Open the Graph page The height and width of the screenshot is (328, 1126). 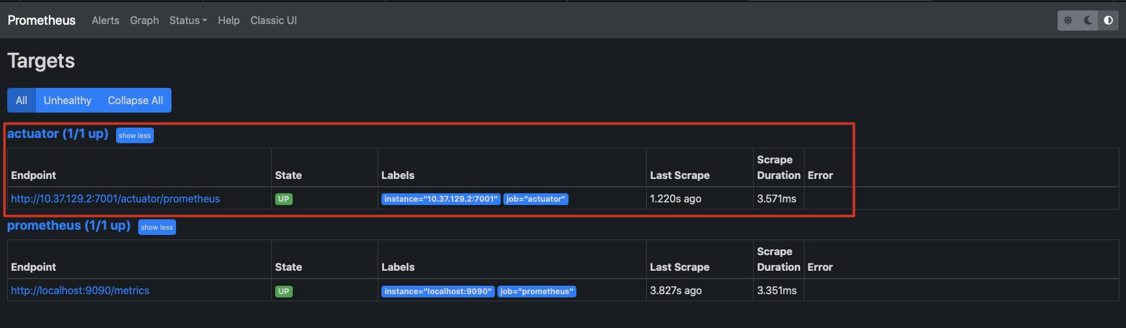144,20
